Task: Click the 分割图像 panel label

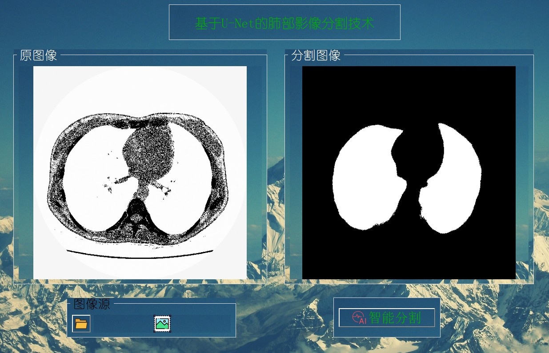Action: (x=315, y=56)
